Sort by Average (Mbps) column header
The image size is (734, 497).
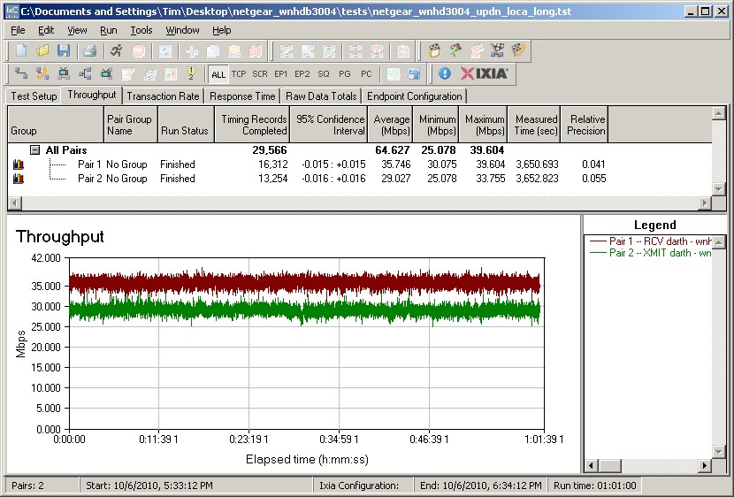(x=391, y=125)
